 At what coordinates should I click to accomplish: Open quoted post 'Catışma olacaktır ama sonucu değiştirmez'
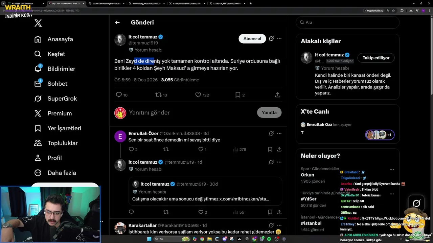pyautogui.click(x=205, y=191)
